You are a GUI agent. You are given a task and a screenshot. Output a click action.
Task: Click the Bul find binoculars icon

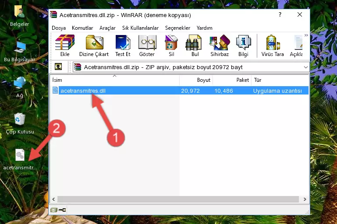193,42
